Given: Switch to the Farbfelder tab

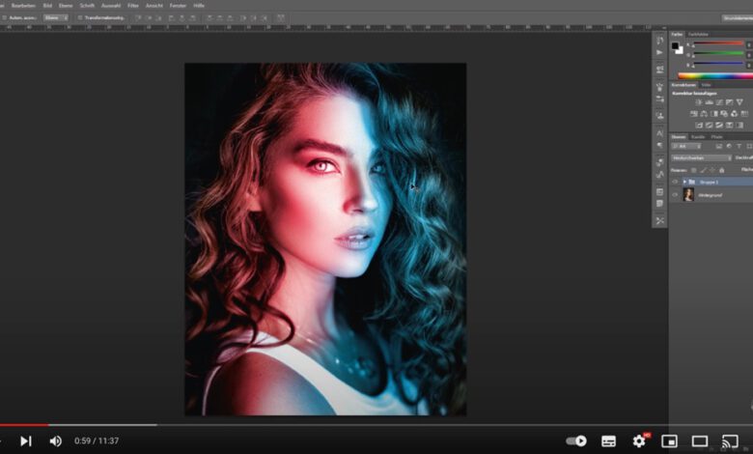Looking at the screenshot, I should (x=698, y=35).
